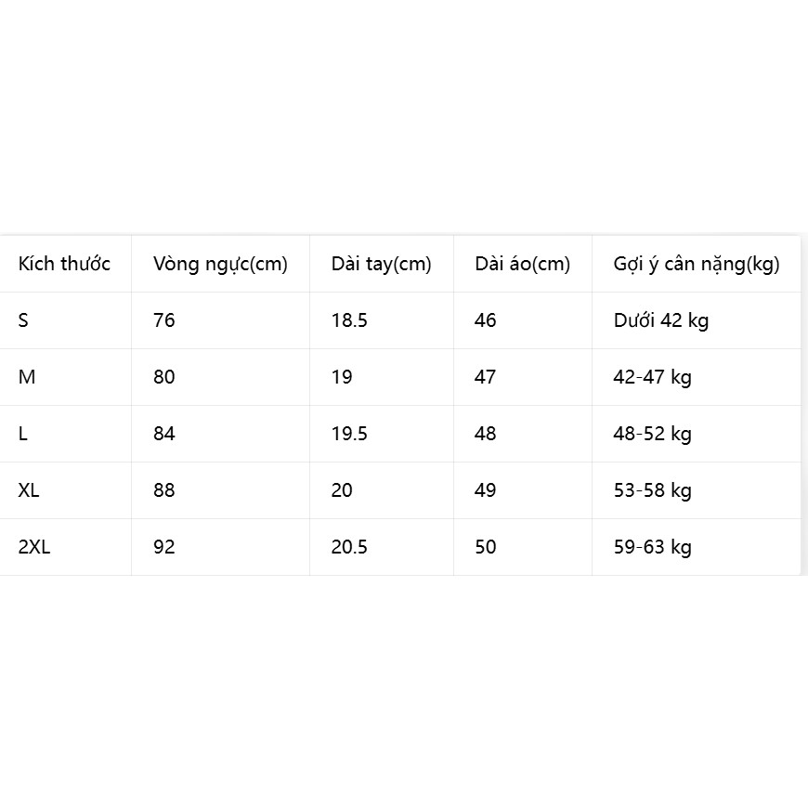Select the sleeve length 18.5 cell
This screenshot has height=808, width=808.
point(382,320)
